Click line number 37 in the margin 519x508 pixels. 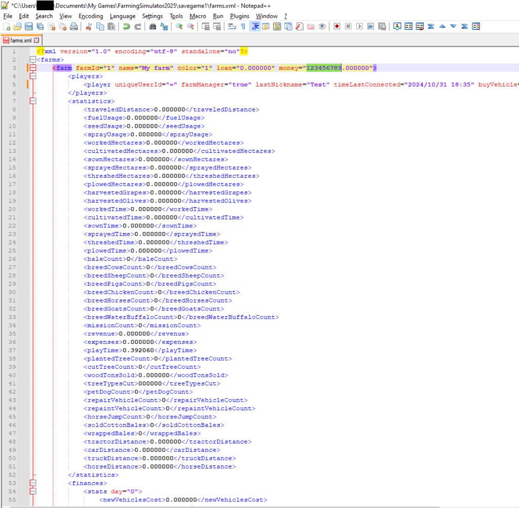(12, 350)
